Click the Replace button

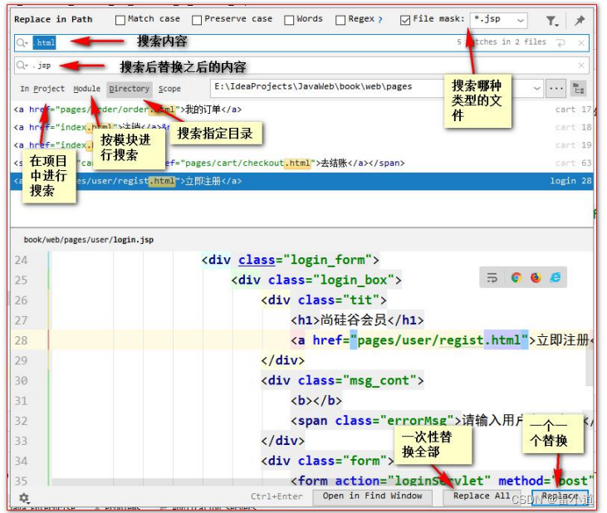(x=560, y=496)
